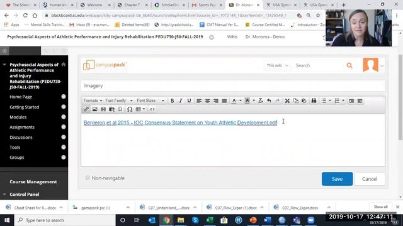
Task: Open the Font Family dropdown
Action: click(x=119, y=100)
